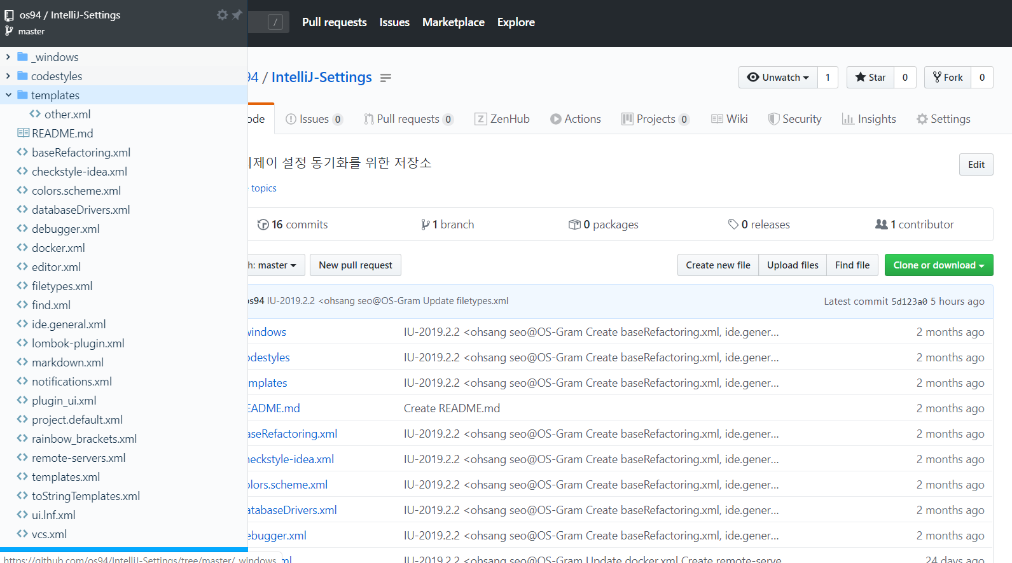
Task: Open other.xml in sidebar tree
Action: [67, 114]
